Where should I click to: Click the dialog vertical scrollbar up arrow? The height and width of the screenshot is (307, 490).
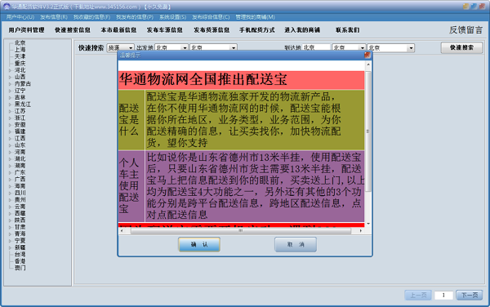368,65
